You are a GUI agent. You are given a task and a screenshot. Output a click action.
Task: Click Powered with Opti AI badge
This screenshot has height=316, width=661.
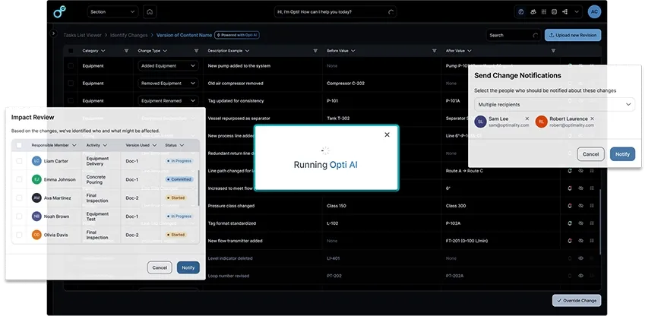pyautogui.click(x=237, y=35)
